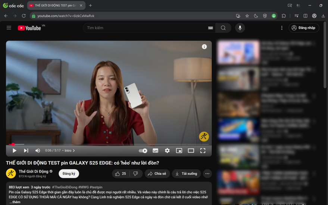Open the YouTube hamburger guide menu

point(9,28)
